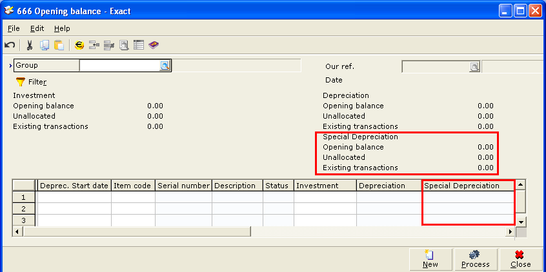Open the Group field browse button
The image size is (546, 272).
click(x=164, y=66)
